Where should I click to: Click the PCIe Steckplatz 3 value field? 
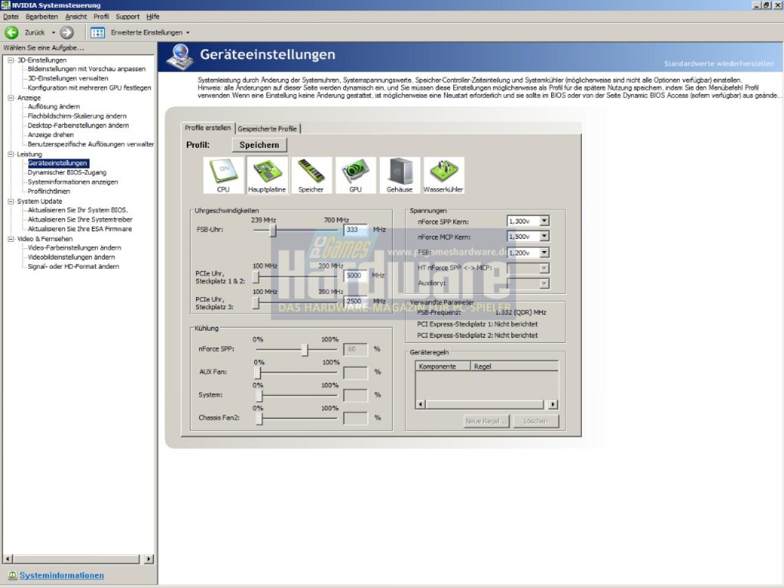click(355, 301)
